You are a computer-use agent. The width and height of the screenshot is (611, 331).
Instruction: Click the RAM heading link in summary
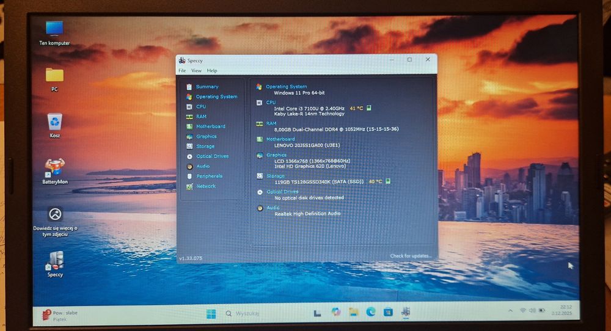click(x=271, y=123)
